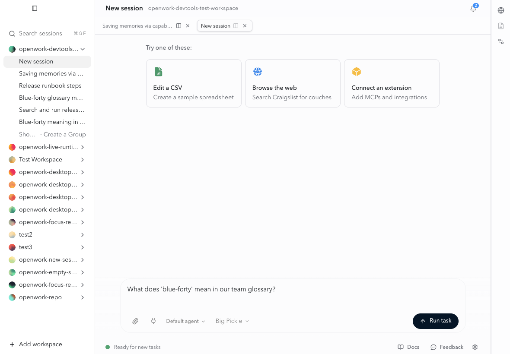Open the Default agent dropdown
This screenshot has width=510, height=354.
(x=185, y=321)
